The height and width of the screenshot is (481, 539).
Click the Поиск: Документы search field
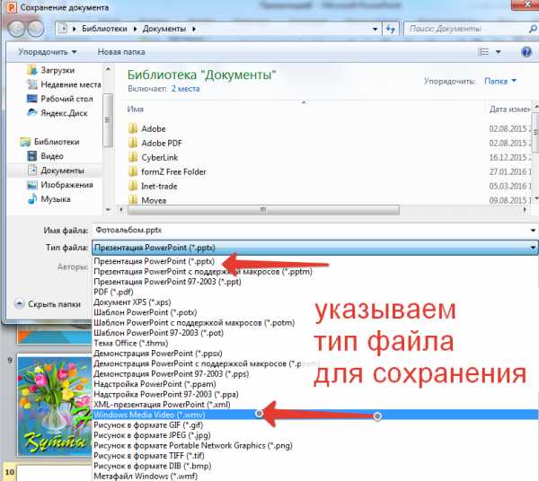466,29
